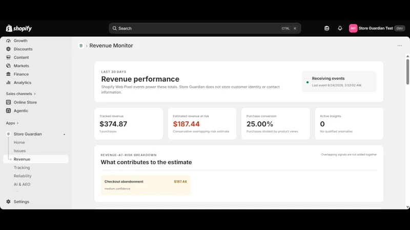The height and width of the screenshot is (230, 410).
Task: Focus the Search field
Action: pyautogui.click(x=204, y=28)
